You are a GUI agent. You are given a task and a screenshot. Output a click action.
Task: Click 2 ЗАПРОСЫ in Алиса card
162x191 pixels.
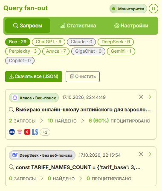[x=22, y=121]
